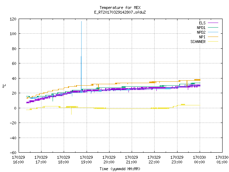229x172 pixels.
Task: Click the y-axis label -40
Action: click(x=13, y=138)
